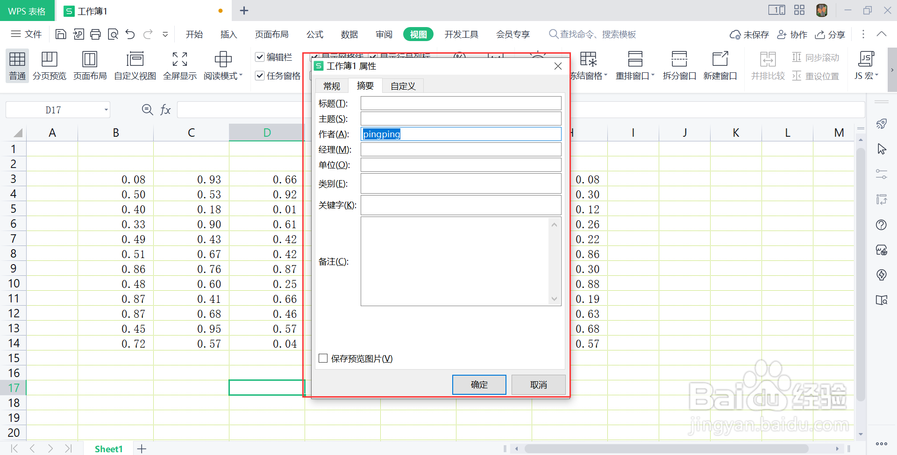Open the 开发工具 ribbon tab
This screenshot has height=455, width=897.
tap(461, 34)
